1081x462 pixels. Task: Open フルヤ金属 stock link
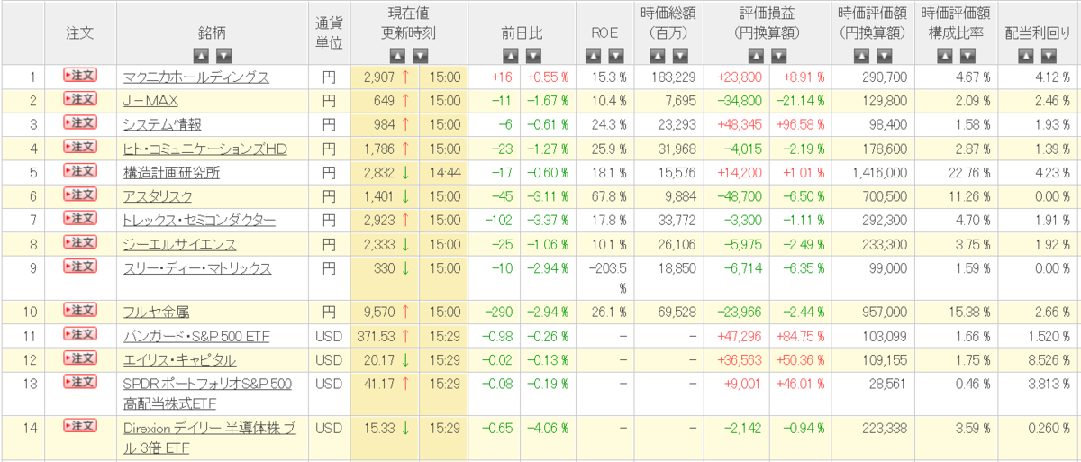coord(156,313)
